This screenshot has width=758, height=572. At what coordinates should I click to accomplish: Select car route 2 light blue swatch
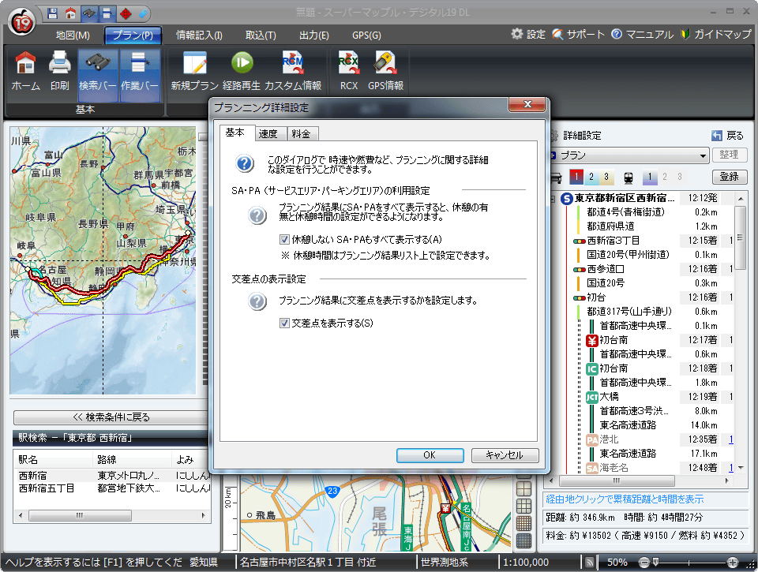coord(591,178)
